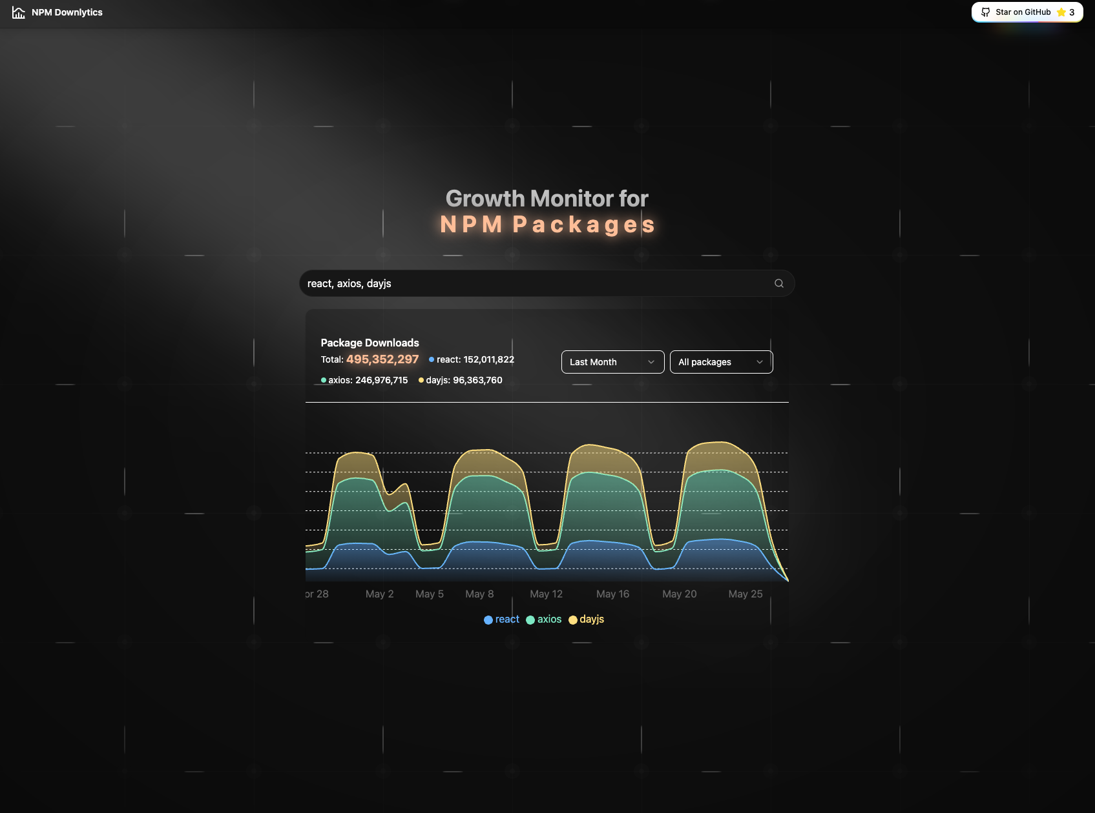Image resolution: width=1095 pixels, height=813 pixels.
Task: Toggle the react legend entry
Action: point(501,619)
